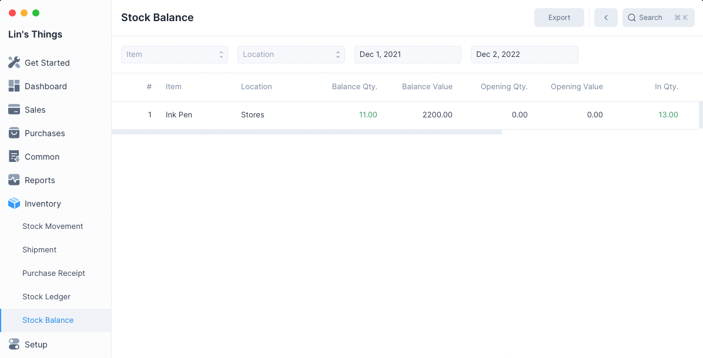Click the back chevron button
This screenshot has width=703, height=358.
[605, 18]
